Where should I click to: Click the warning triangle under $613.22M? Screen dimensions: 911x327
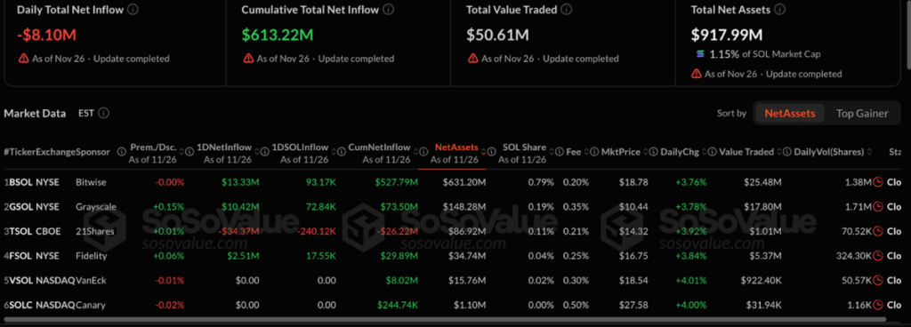[248, 59]
